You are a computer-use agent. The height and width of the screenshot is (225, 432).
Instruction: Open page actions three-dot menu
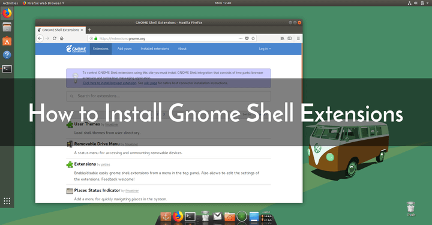point(241,38)
